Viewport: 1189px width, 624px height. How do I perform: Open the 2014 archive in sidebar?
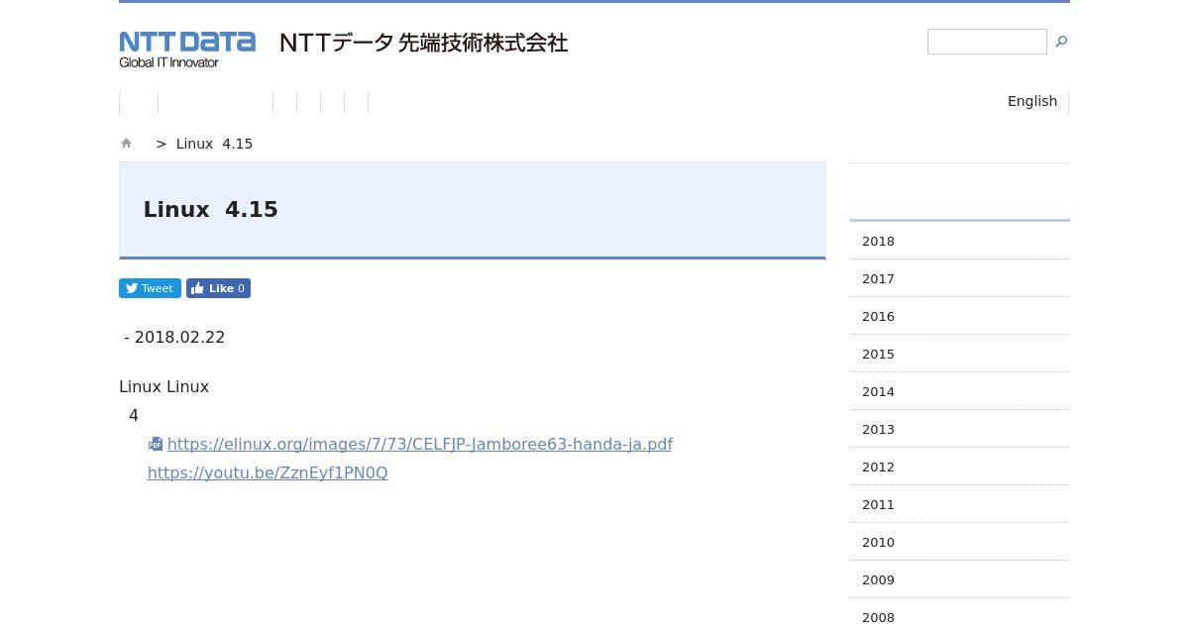(959, 391)
